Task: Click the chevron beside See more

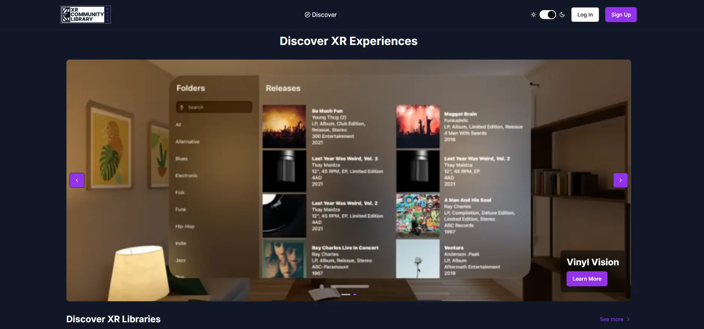Action: [628, 319]
